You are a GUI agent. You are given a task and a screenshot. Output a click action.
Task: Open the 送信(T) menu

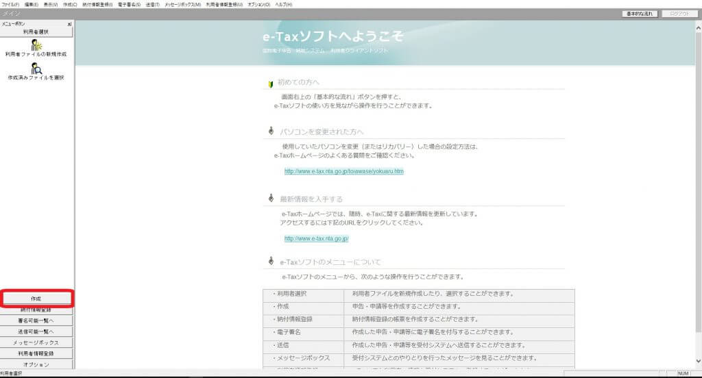[x=153, y=4]
